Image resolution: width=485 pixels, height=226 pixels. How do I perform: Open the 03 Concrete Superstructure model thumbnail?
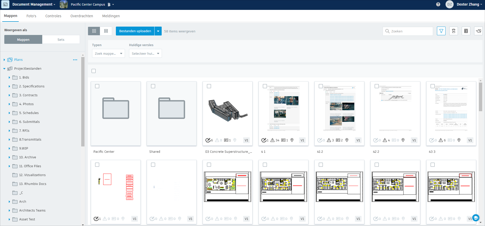pyautogui.click(x=227, y=111)
